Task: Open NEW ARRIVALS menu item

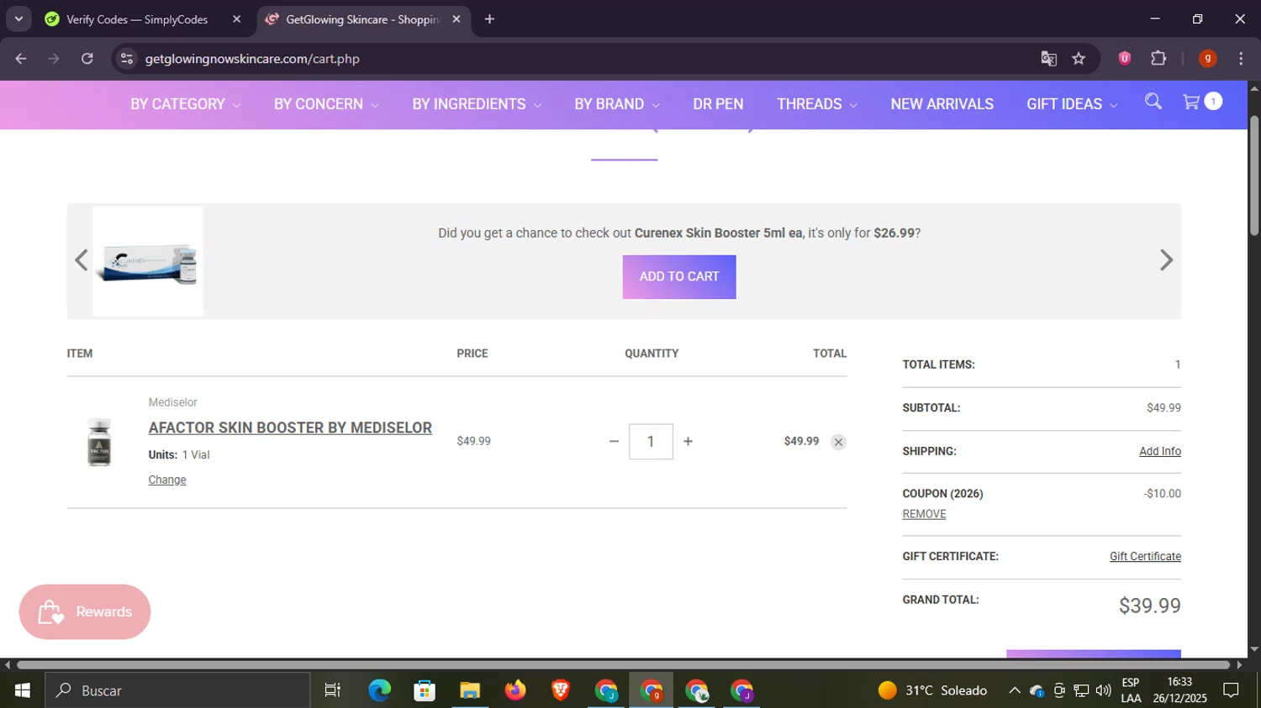Action: point(942,104)
